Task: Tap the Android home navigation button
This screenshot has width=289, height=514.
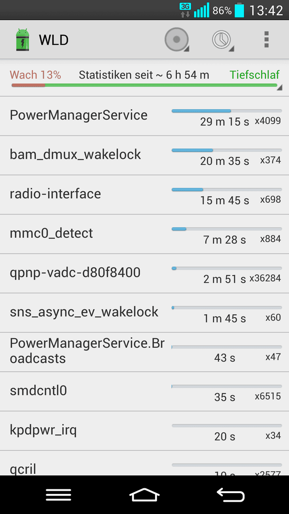Action: (x=144, y=494)
